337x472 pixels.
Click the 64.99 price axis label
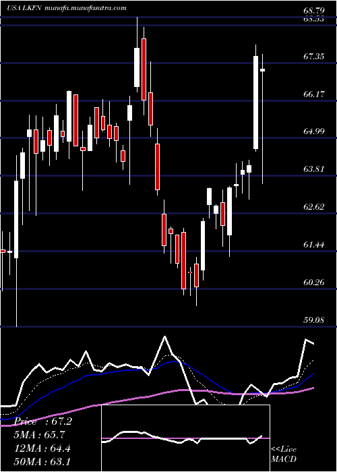[x=314, y=131]
